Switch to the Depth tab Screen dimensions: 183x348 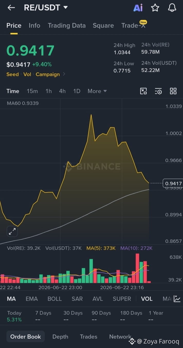coord(60,337)
